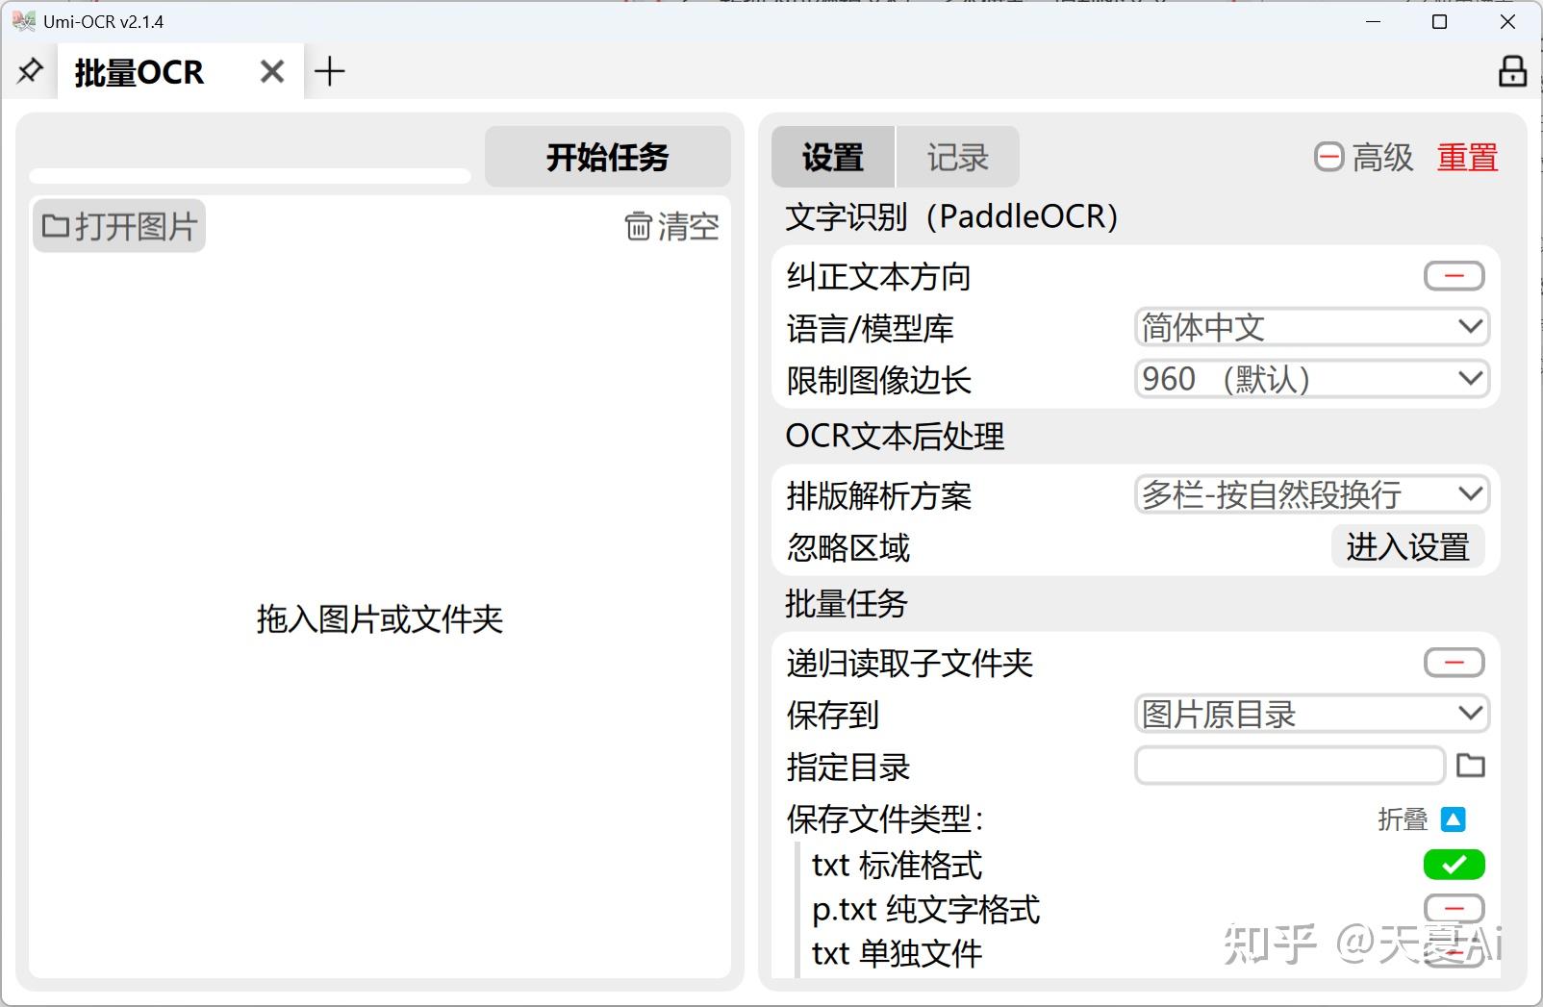The width and height of the screenshot is (1543, 1007).
Task: Start the task with 开始任务
Action: (607, 157)
